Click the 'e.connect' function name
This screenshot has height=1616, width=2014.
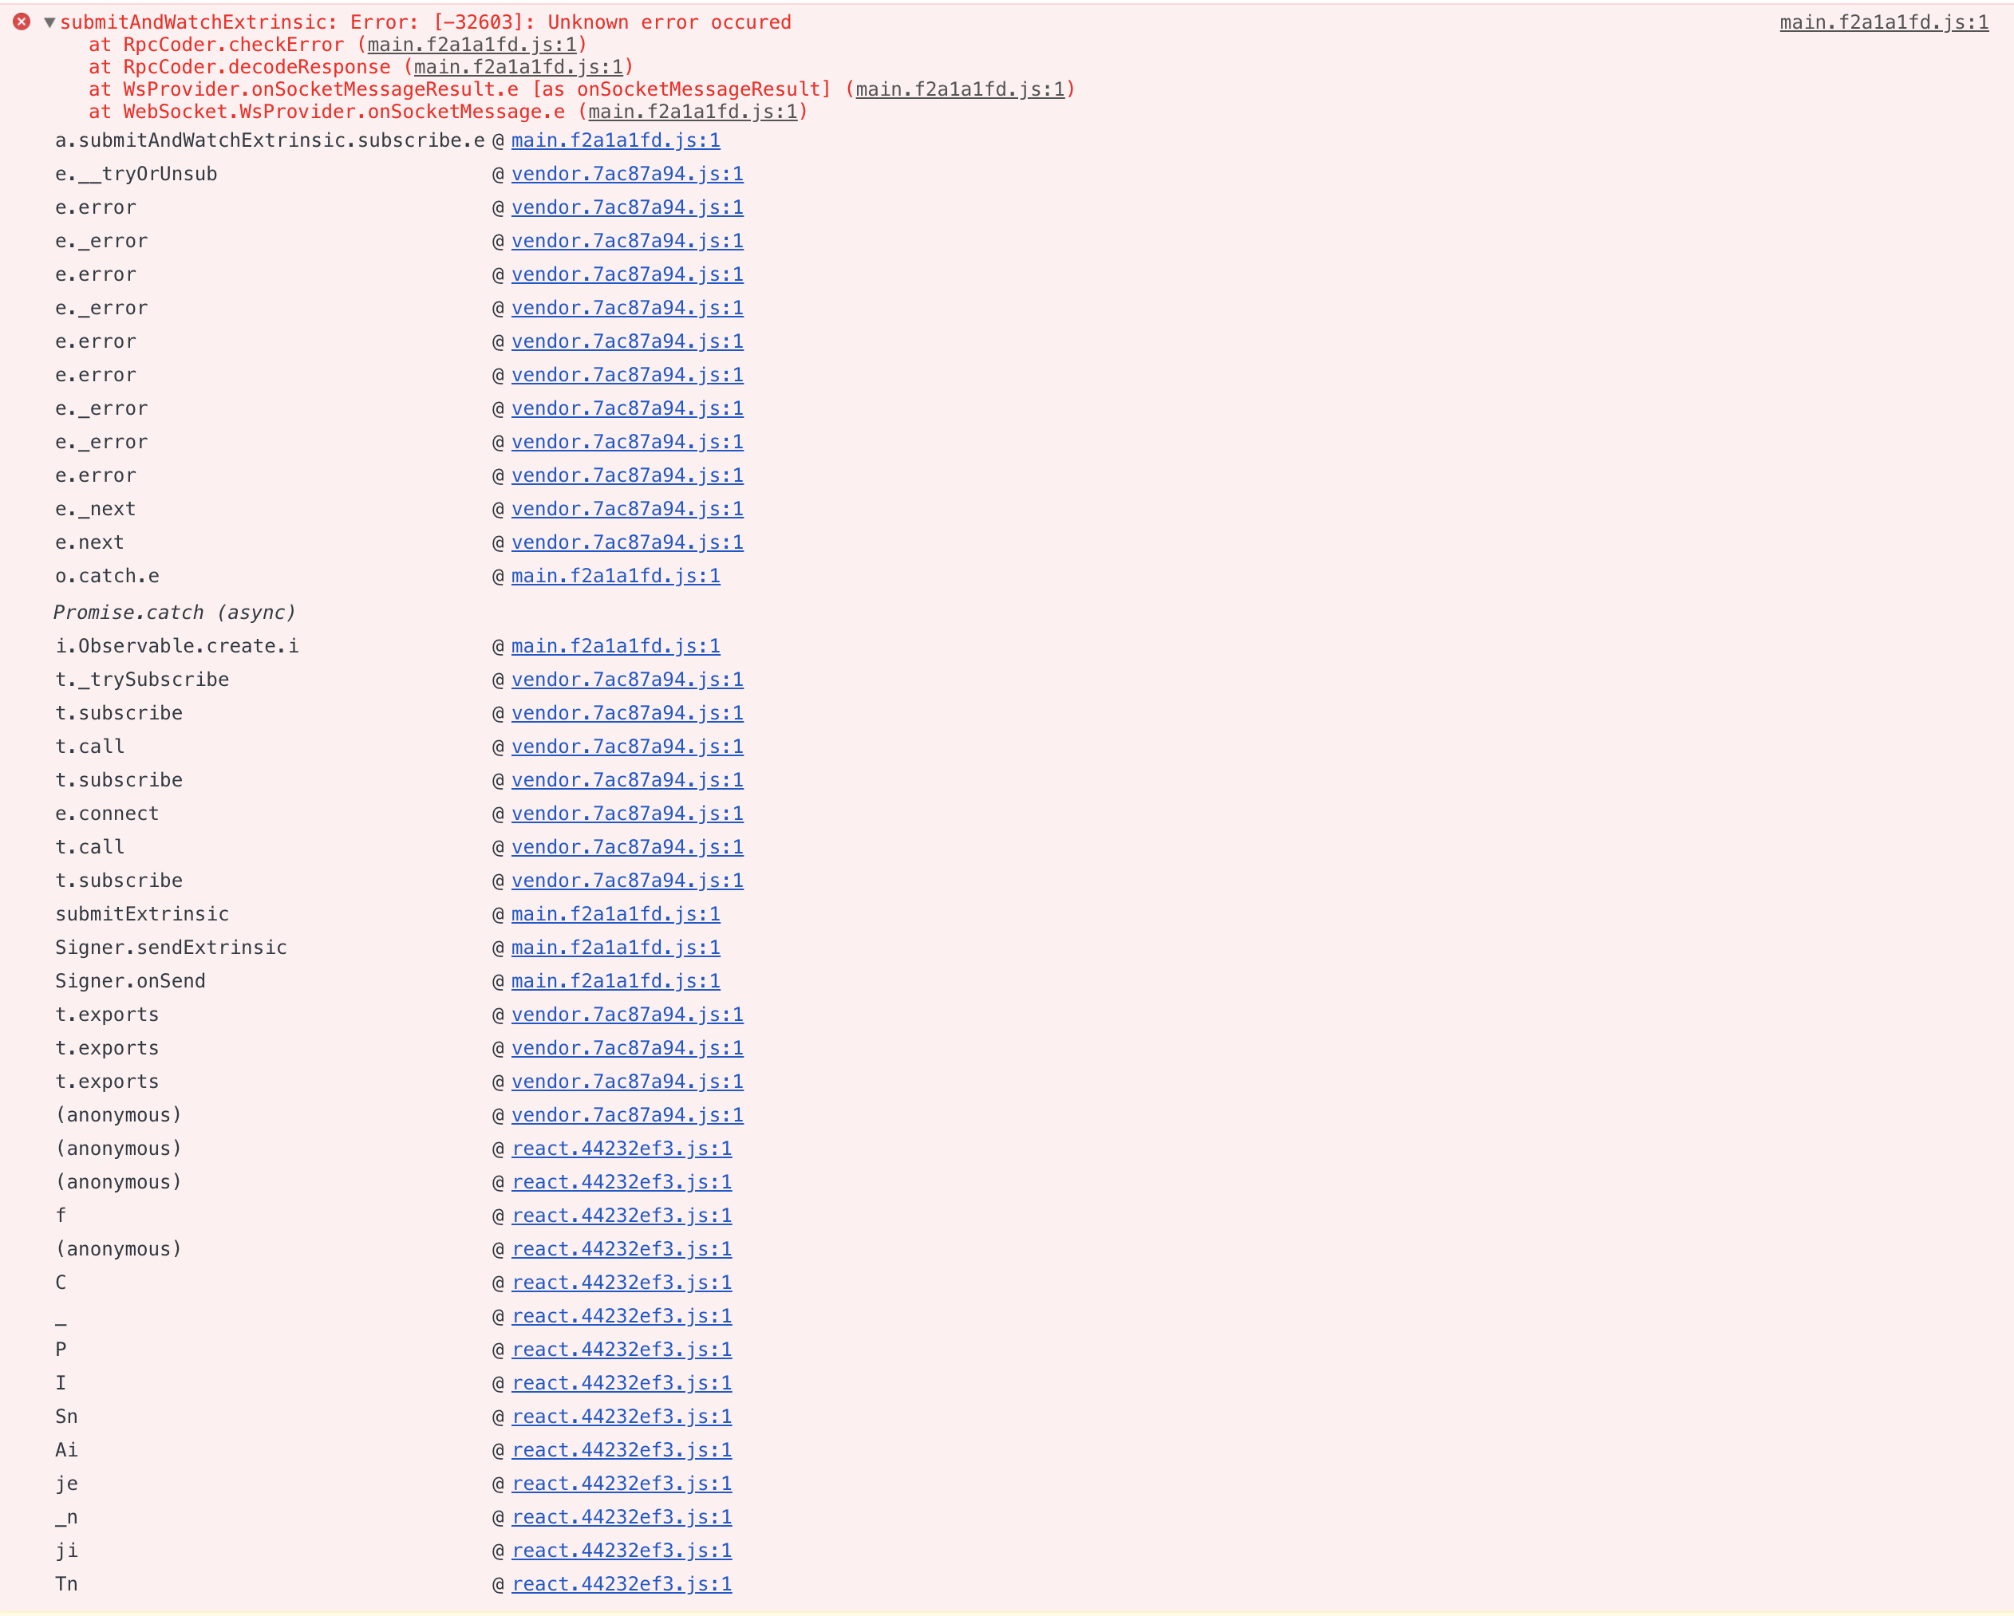click(x=108, y=814)
